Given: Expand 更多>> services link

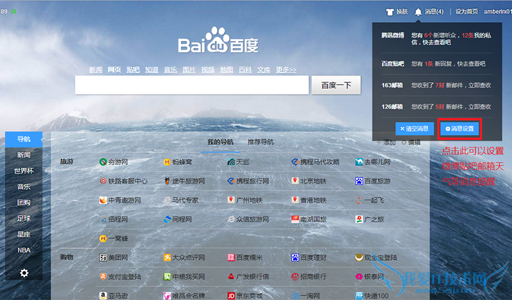Looking at the screenshot, I should pyautogui.click(x=286, y=69).
